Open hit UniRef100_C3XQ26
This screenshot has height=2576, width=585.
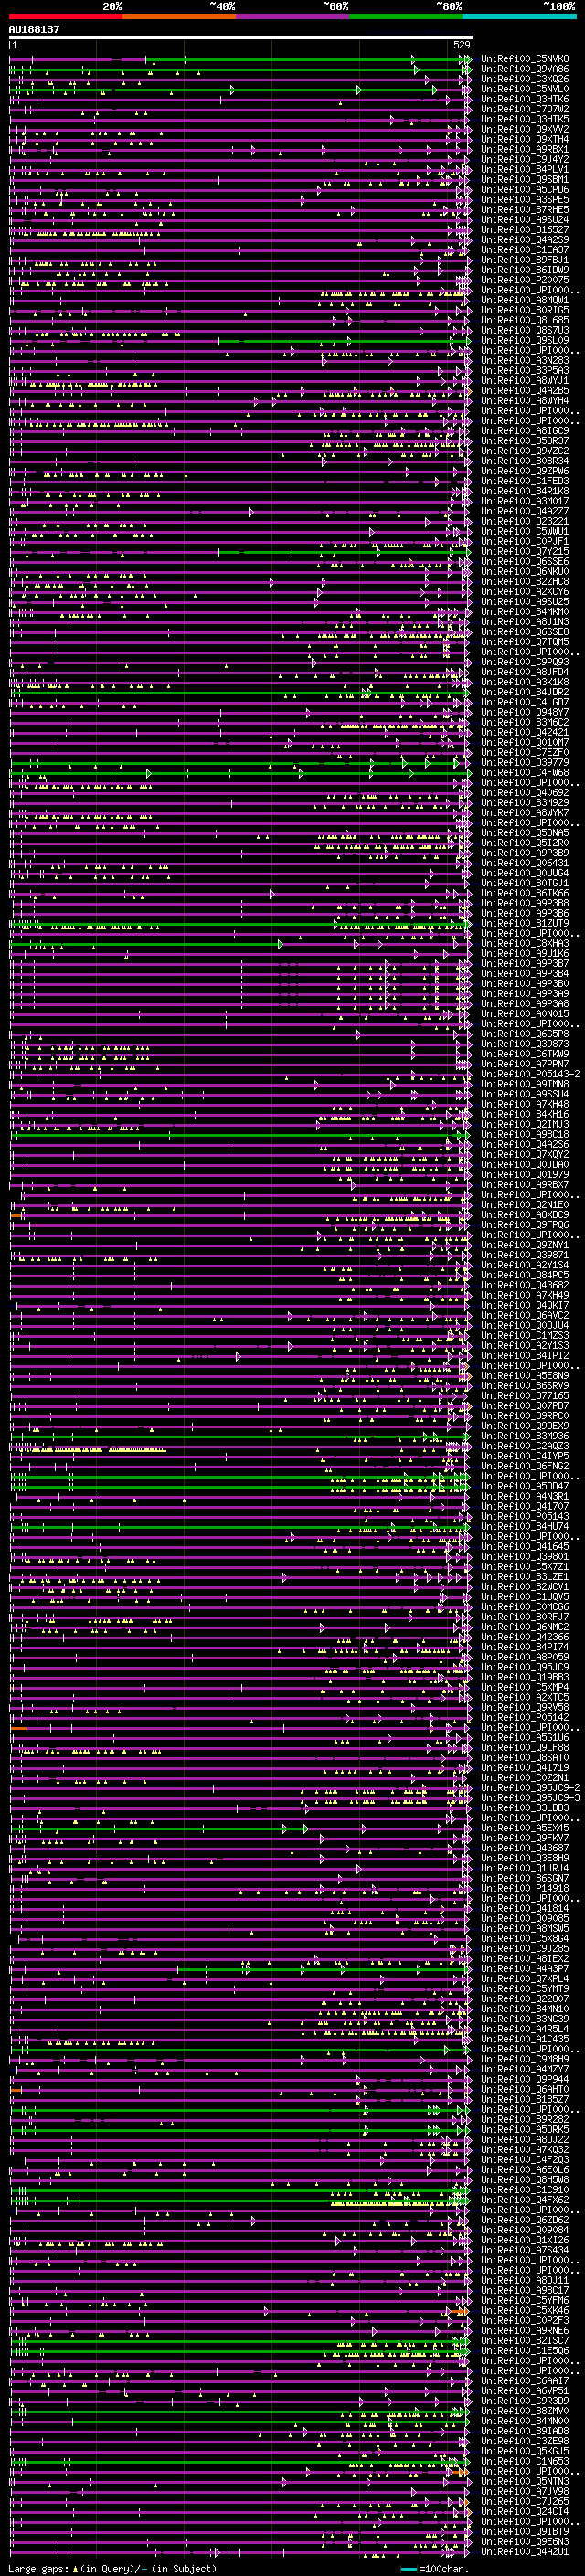[525, 79]
